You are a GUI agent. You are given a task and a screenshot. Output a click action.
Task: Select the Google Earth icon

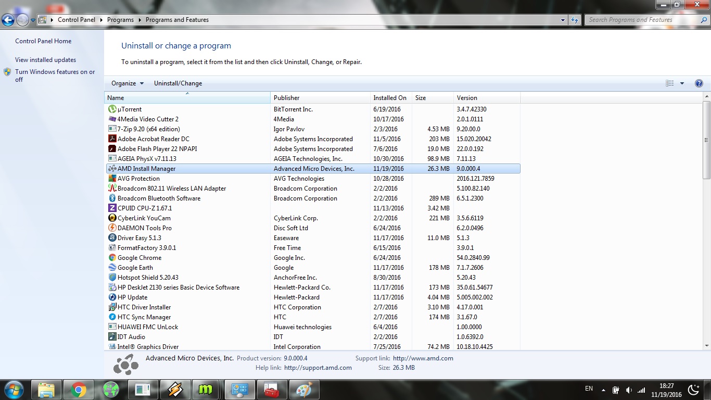click(112, 268)
